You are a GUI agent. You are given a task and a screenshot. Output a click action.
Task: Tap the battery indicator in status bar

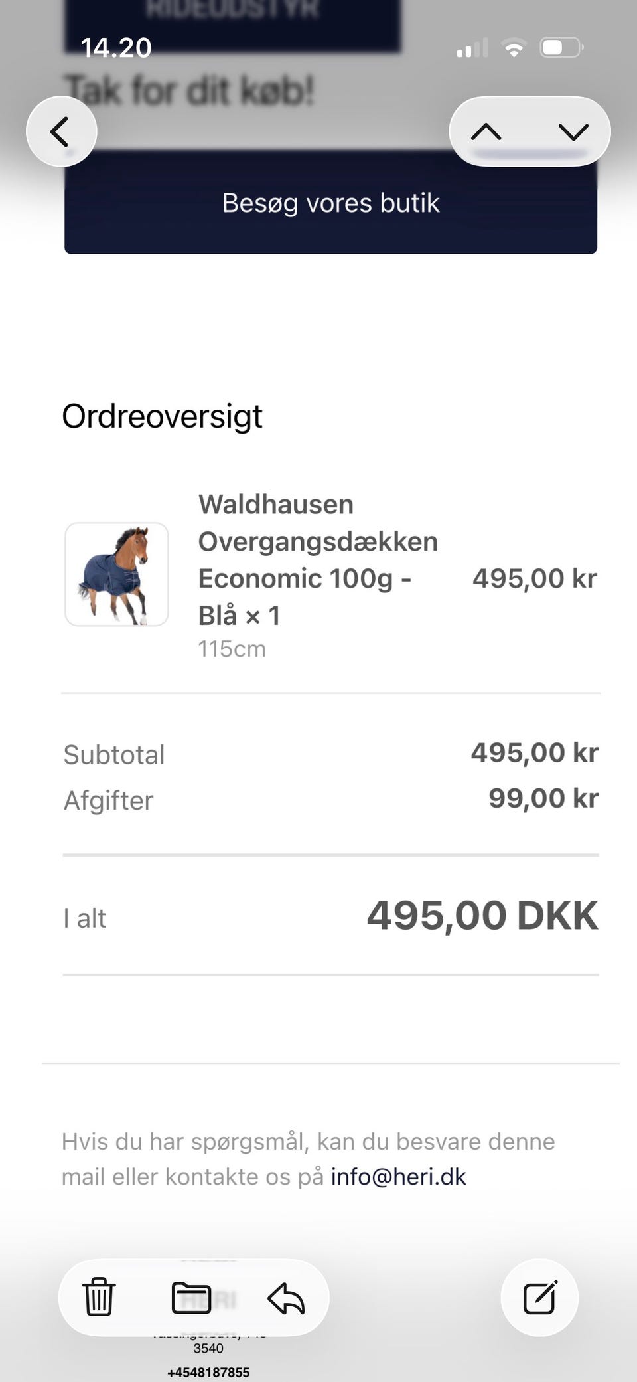point(561,48)
